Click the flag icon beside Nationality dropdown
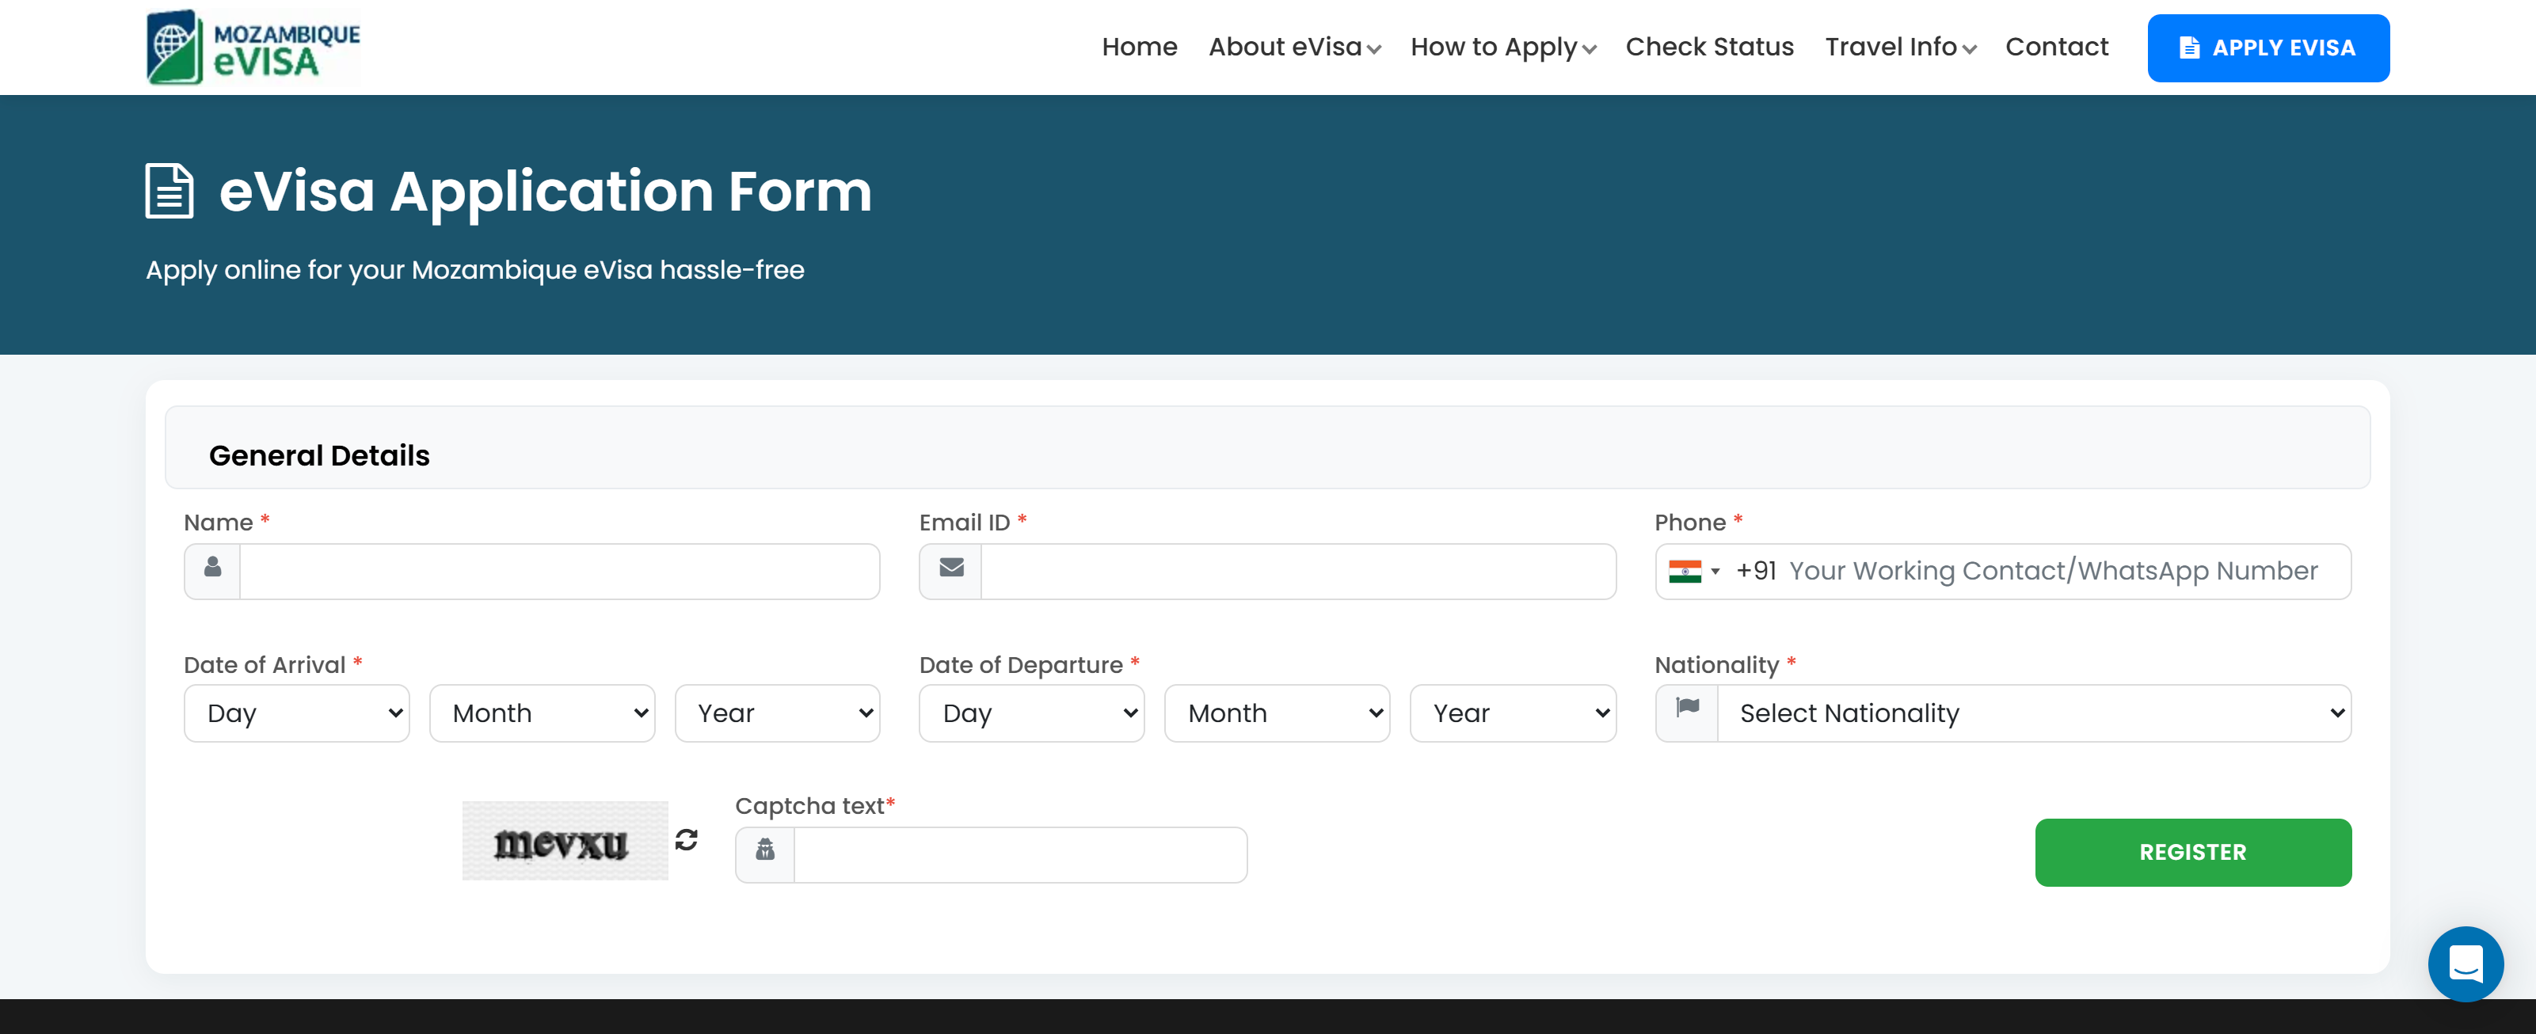The width and height of the screenshot is (2536, 1034). click(x=1688, y=709)
